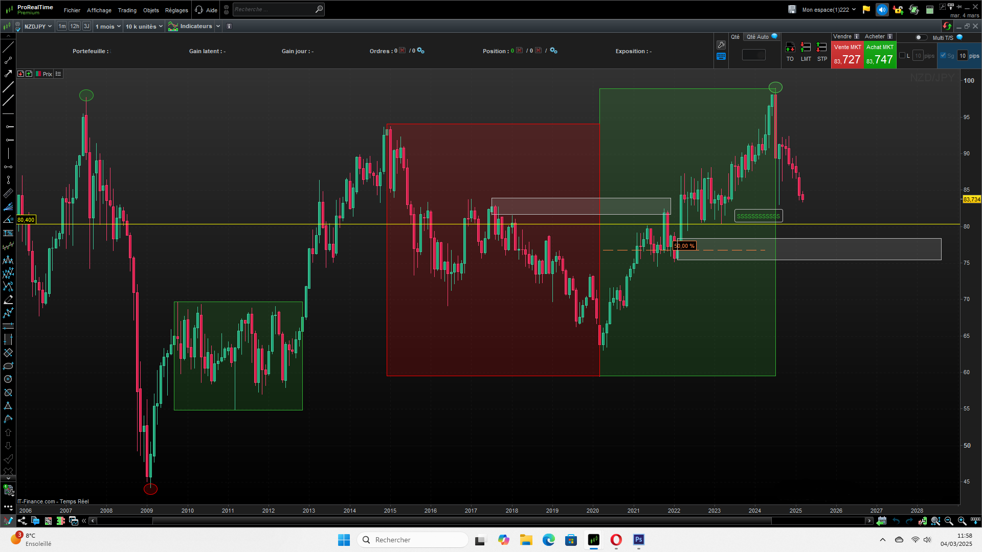
Task: Open the Affichage menu
Action: [99, 10]
